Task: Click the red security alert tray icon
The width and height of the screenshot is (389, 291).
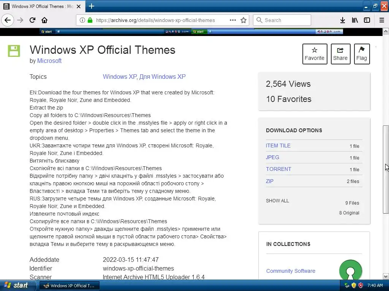Action: tap(361, 286)
